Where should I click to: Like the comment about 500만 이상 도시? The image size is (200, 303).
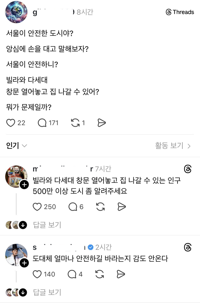[x=37, y=207]
